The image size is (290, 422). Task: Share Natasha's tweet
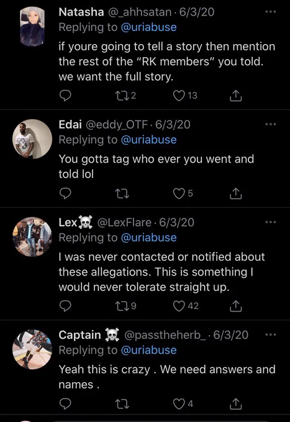click(x=235, y=96)
